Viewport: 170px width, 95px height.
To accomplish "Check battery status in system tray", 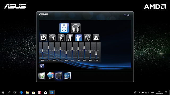I will click(143, 93).
